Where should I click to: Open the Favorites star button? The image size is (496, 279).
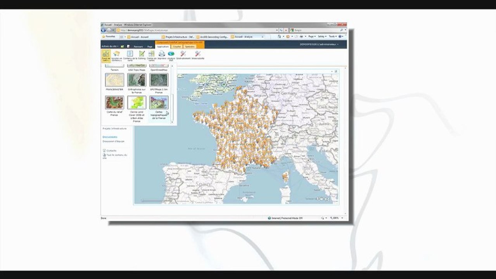(x=109, y=36)
